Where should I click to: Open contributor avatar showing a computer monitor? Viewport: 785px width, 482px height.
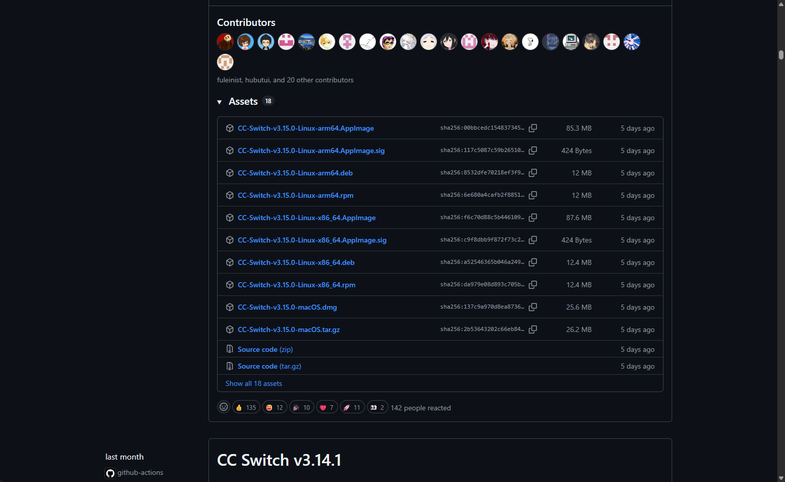pos(571,42)
